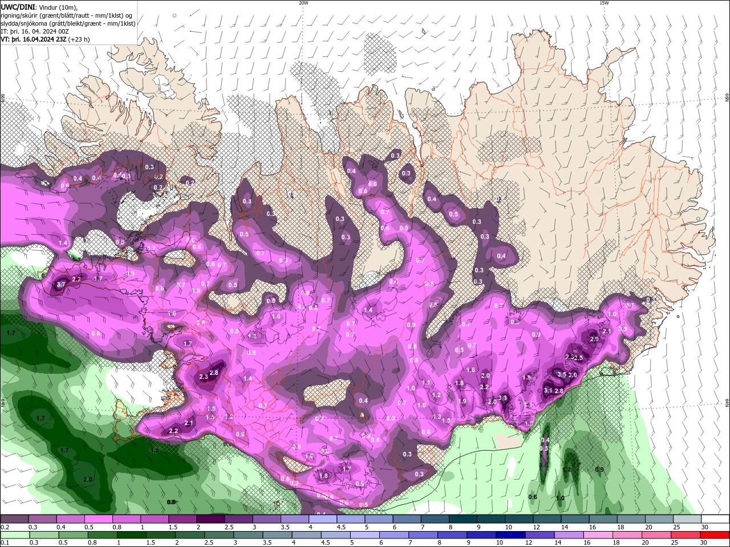The image size is (730, 547).
Task: Pick the white swatch ending the upper legend row
Action: coord(715,519)
